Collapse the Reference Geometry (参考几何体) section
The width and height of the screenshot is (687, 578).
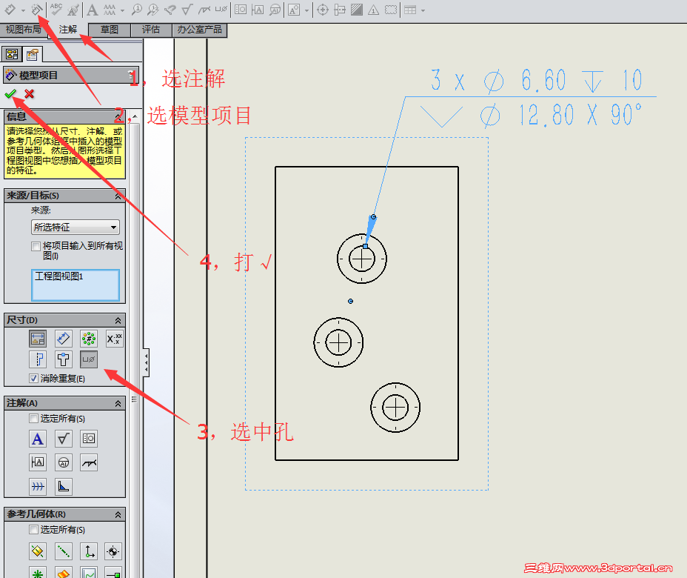coord(118,515)
